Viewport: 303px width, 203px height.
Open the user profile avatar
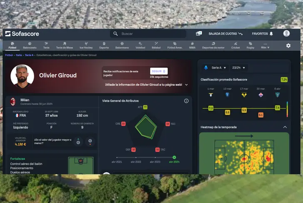pos(286,33)
